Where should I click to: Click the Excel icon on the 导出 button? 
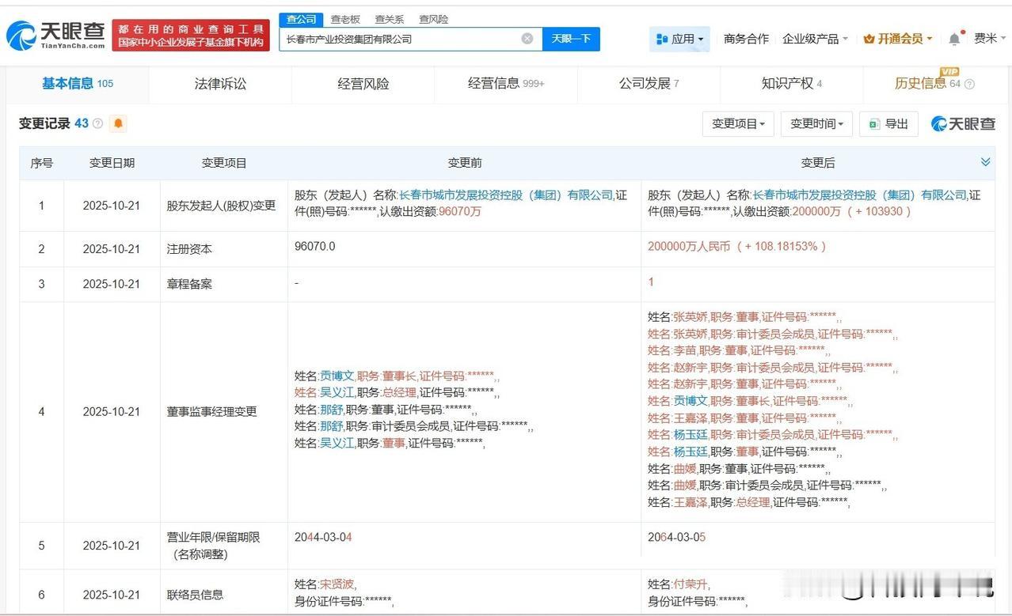click(x=873, y=123)
